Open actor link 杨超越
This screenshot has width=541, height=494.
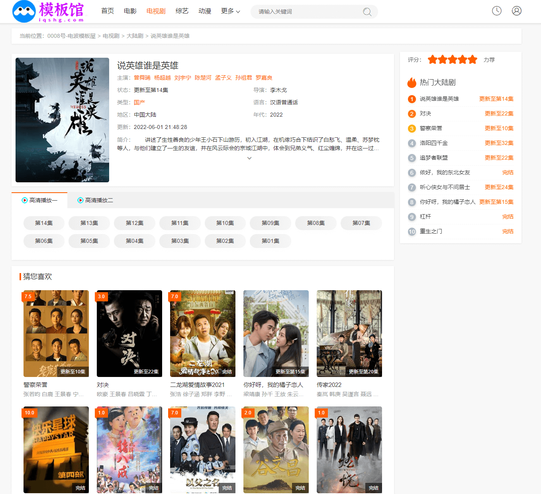click(x=162, y=78)
